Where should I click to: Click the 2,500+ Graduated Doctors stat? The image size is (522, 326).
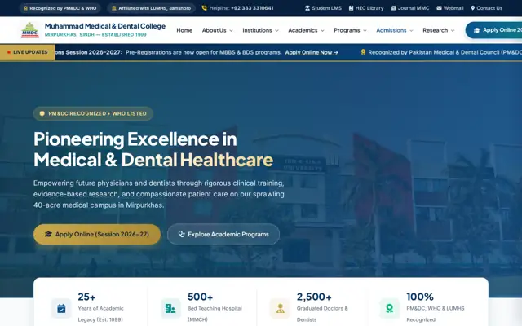click(x=309, y=308)
